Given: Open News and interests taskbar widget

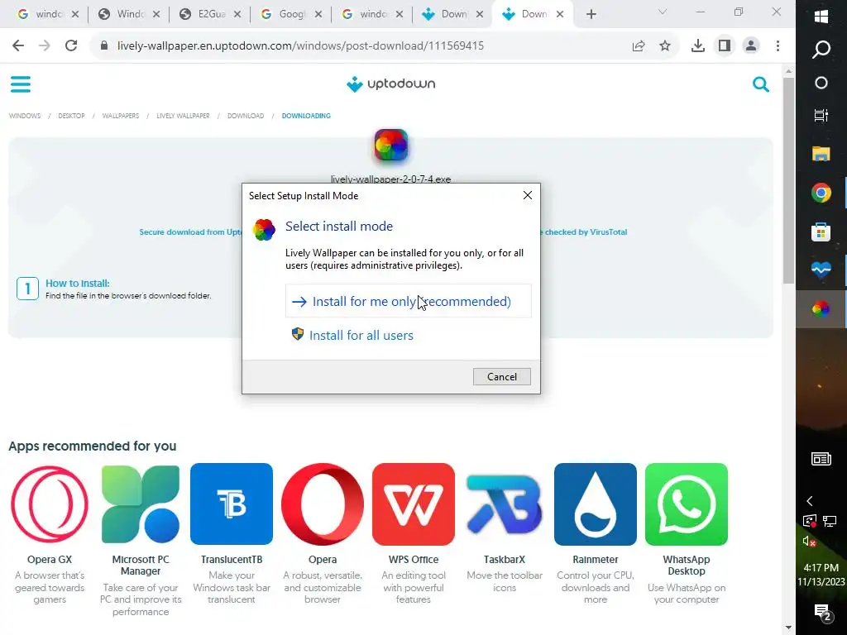Looking at the screenshot, I should (821, 459).
